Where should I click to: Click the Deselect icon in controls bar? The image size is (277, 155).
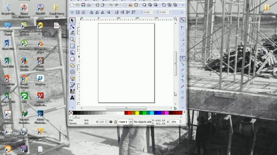click(83, 12)
